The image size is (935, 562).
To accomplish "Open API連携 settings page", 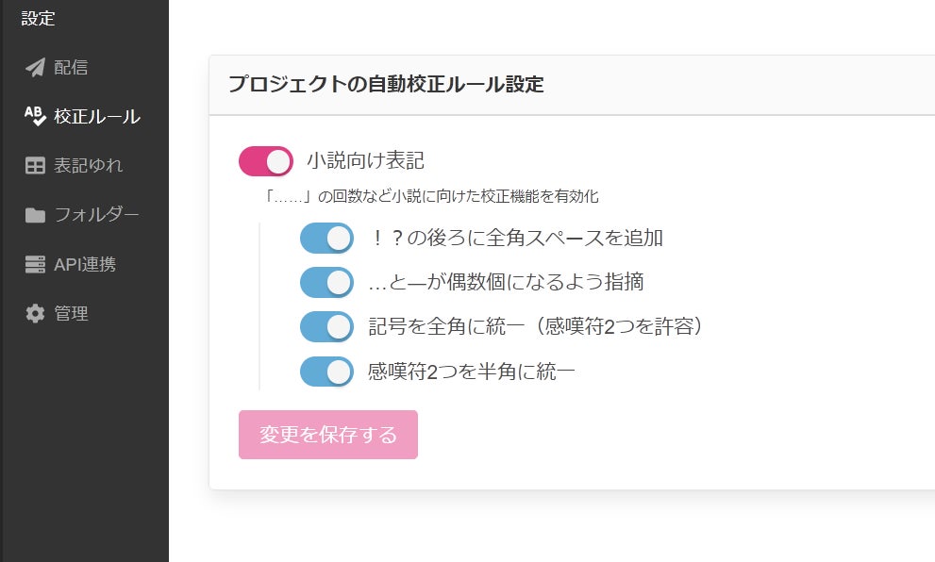I will point(85,264).
